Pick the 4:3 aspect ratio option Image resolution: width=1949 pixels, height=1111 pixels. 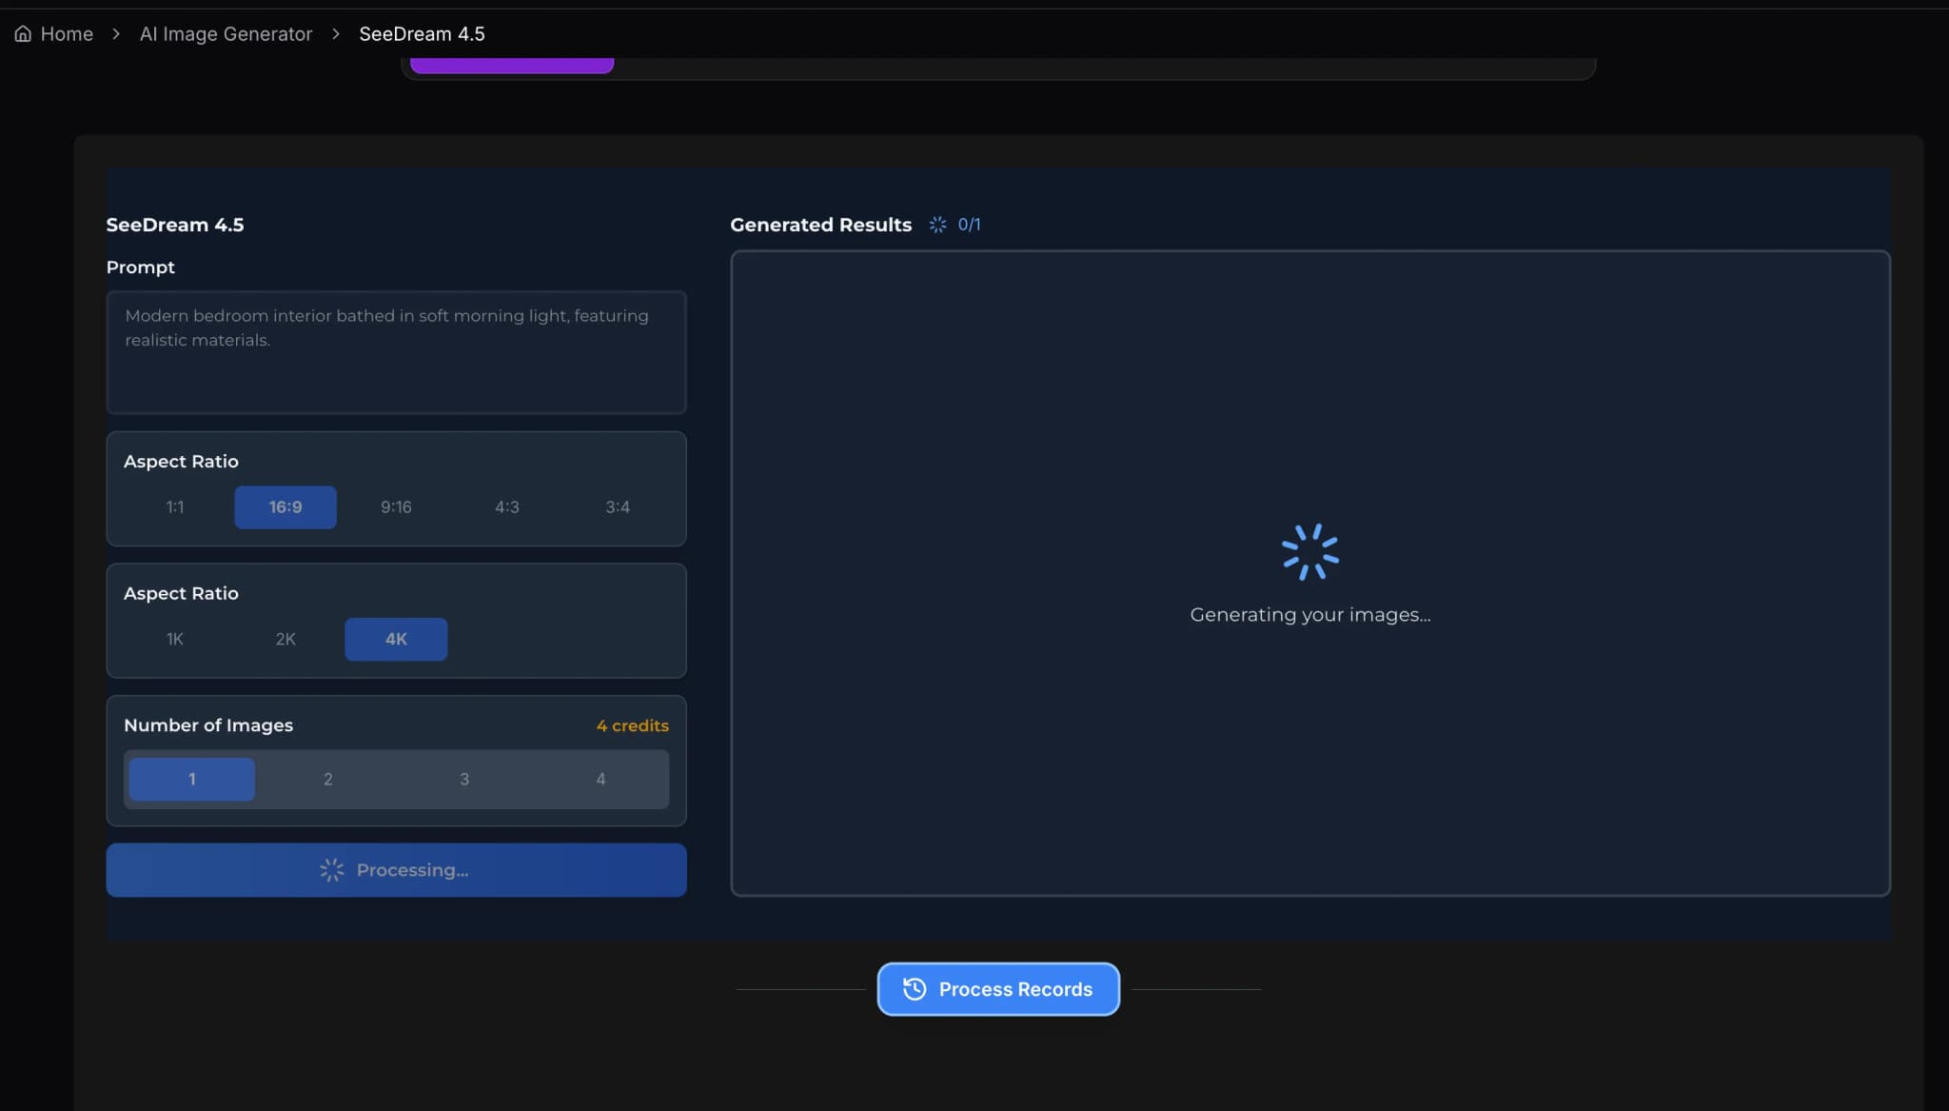tap(506, 507)
